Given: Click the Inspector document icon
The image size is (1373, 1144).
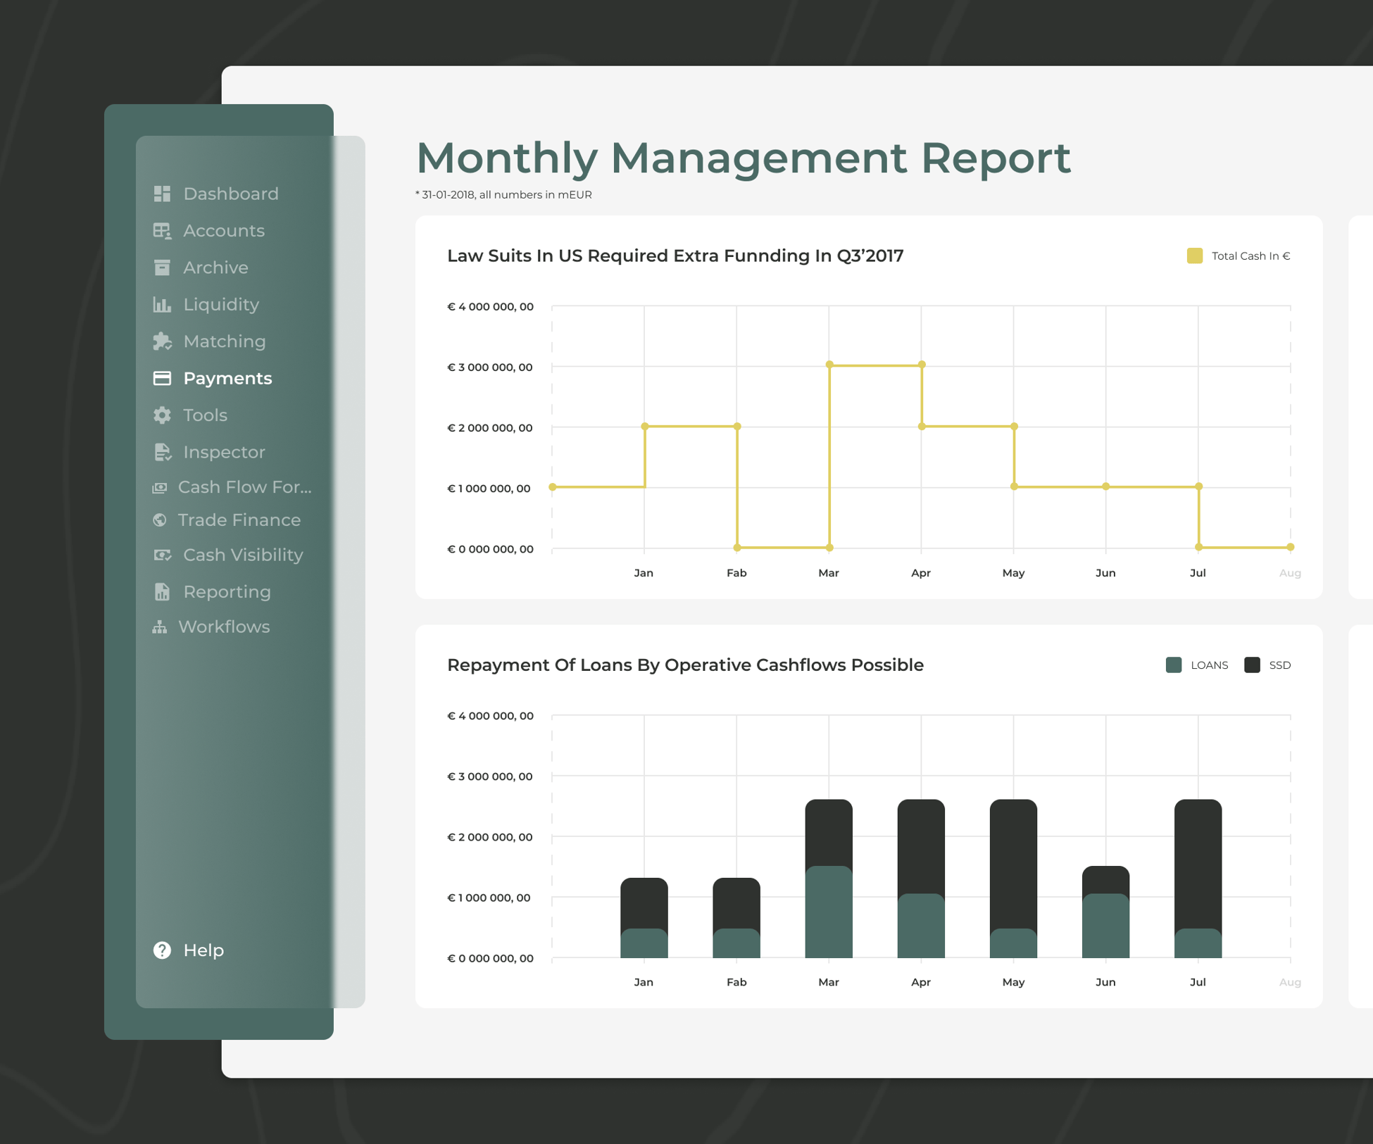Looking at the screenshot, I should point(162,452).
